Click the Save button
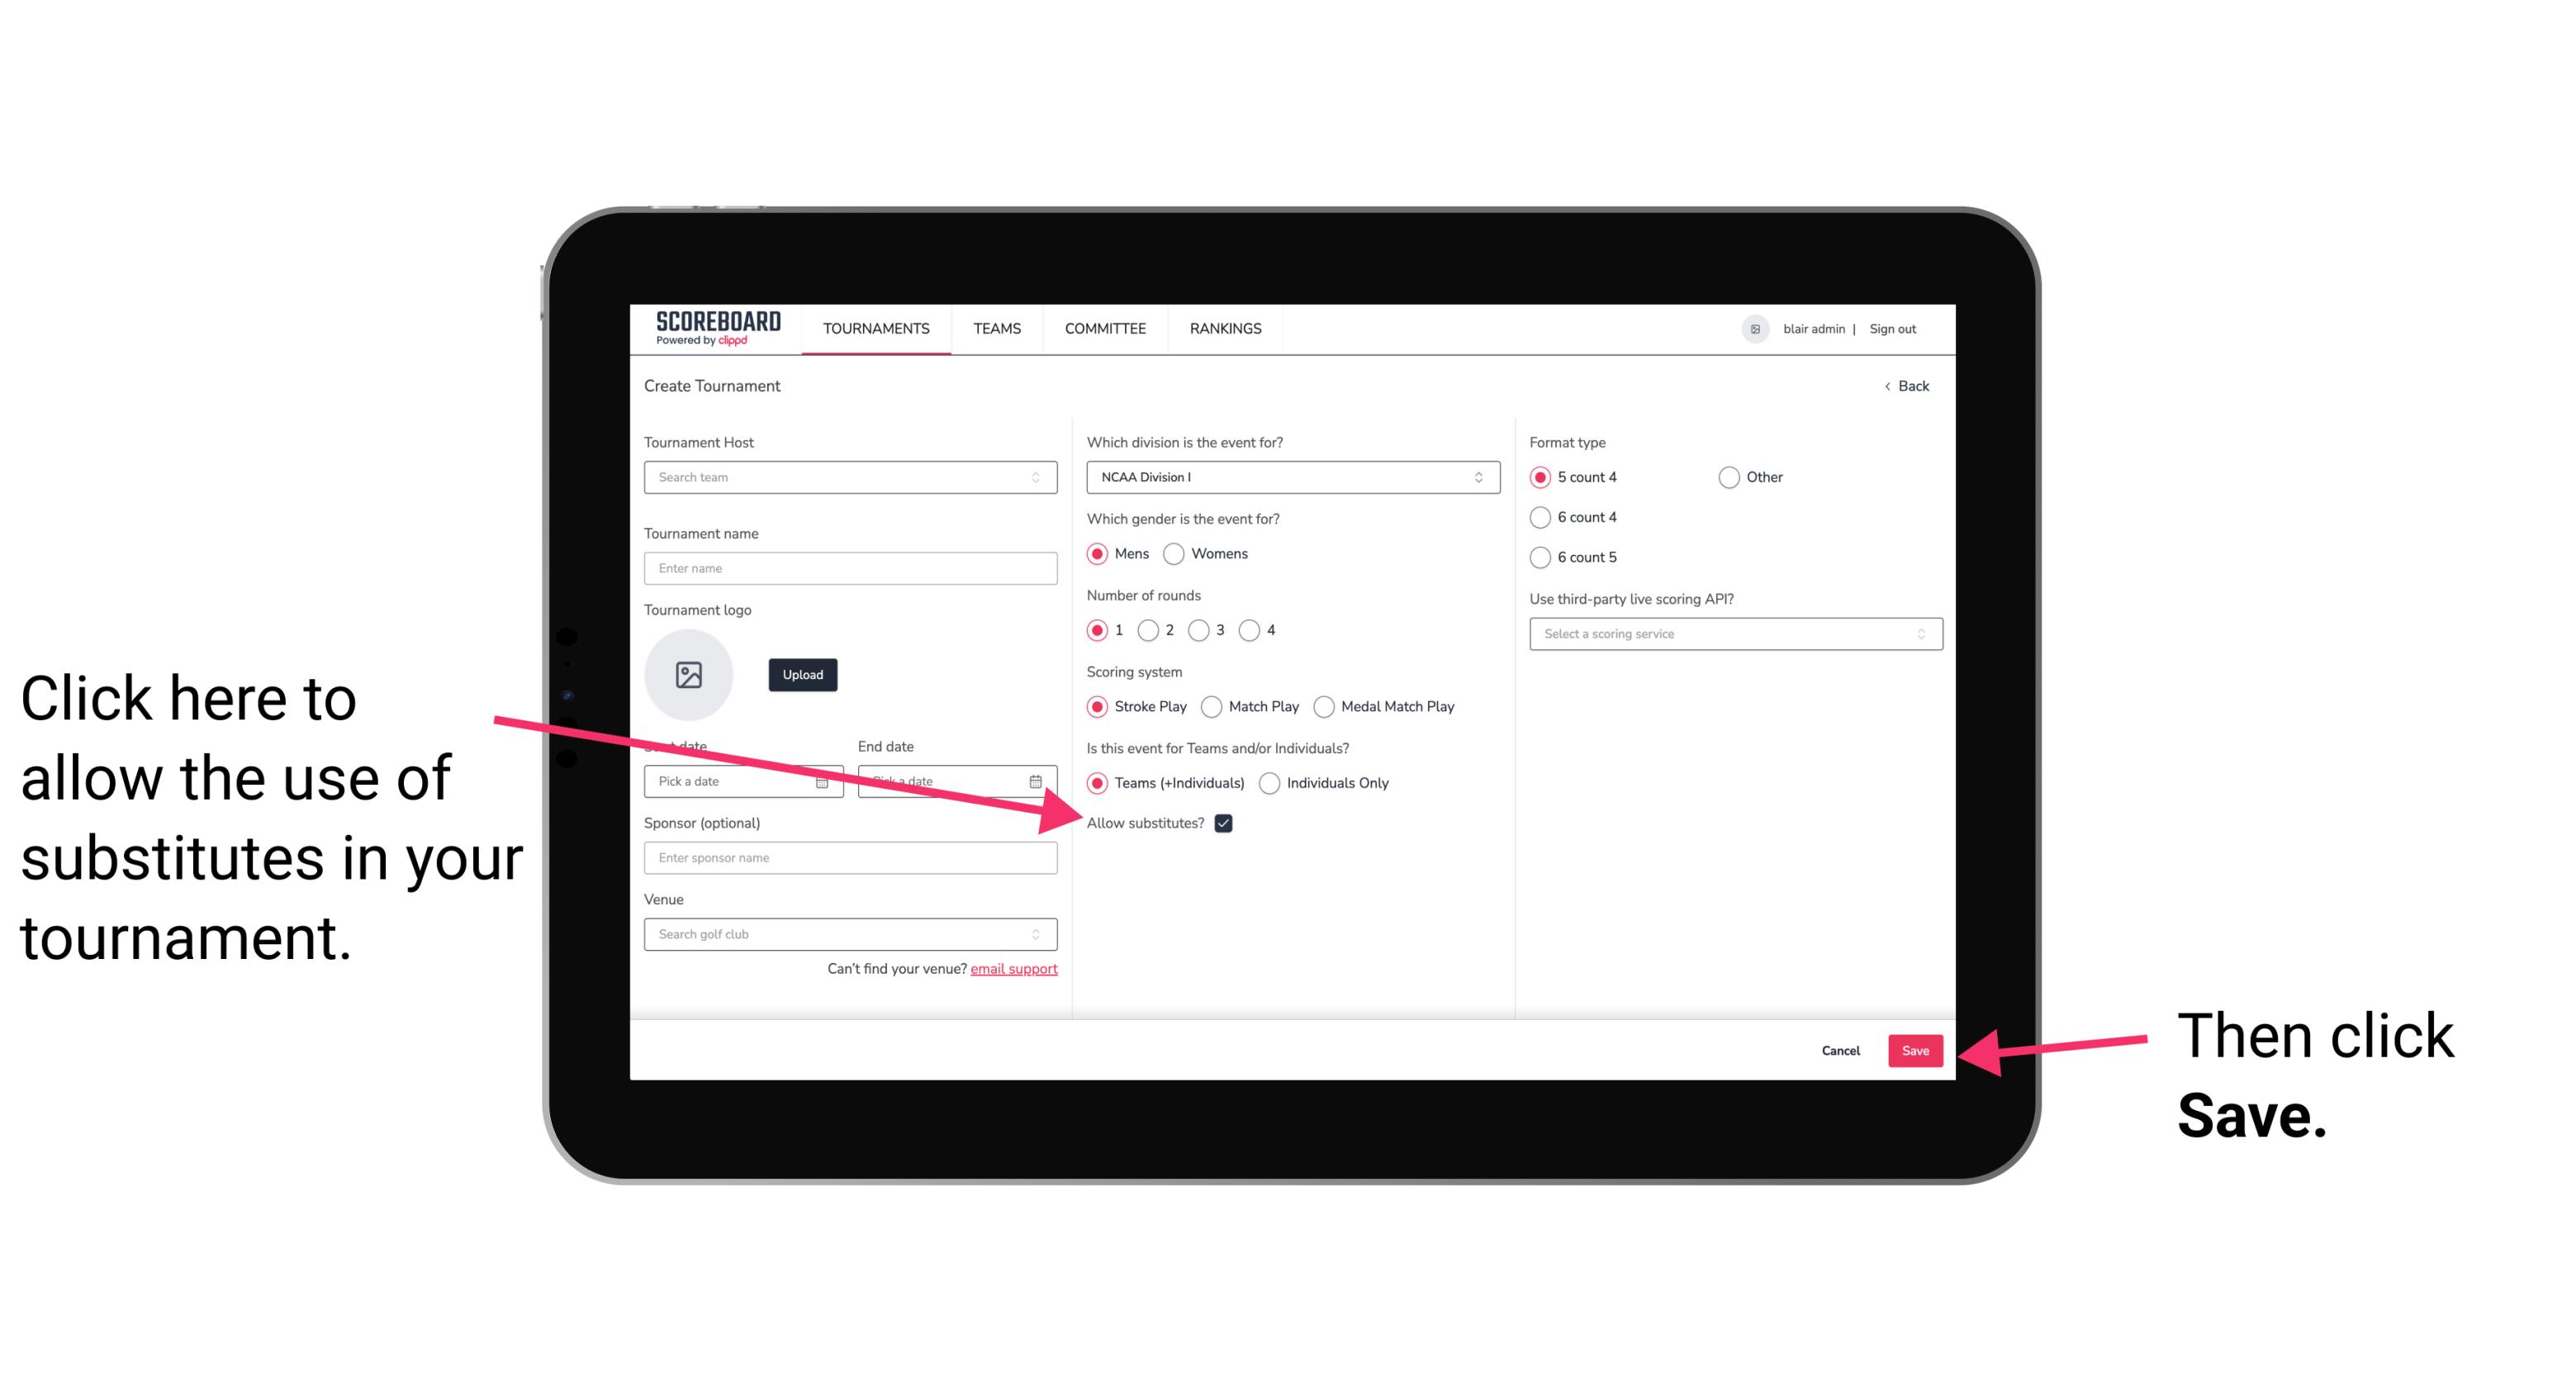This screenshot has height=1386, width=2576. (x=1914, y=1050)
